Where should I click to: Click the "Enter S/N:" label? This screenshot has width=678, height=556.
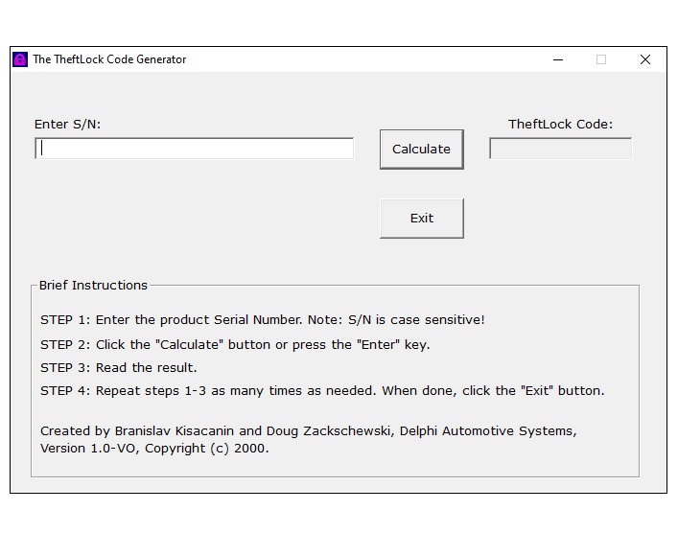point(67,125)
